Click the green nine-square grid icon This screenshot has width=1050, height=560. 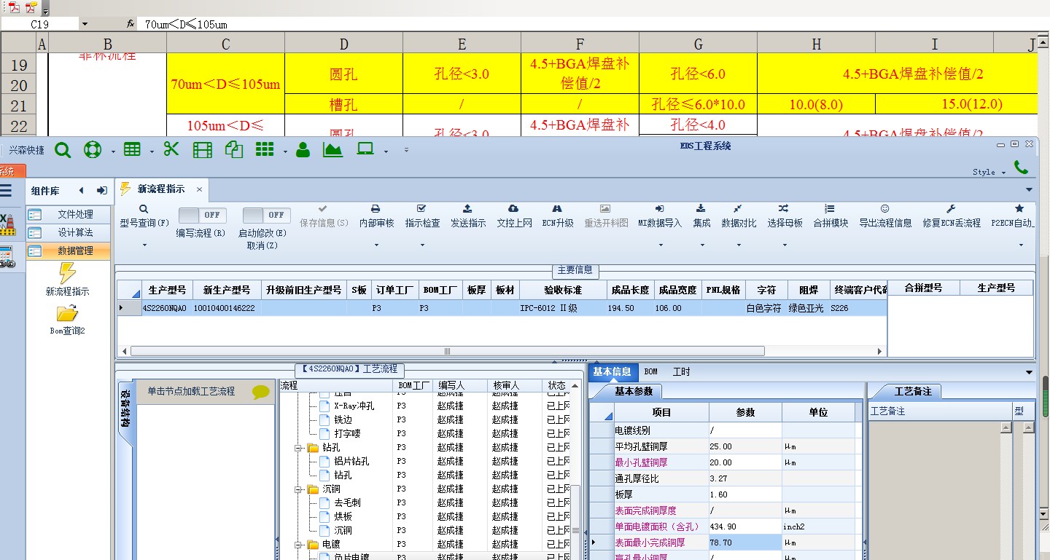click(x=265, y=149)
